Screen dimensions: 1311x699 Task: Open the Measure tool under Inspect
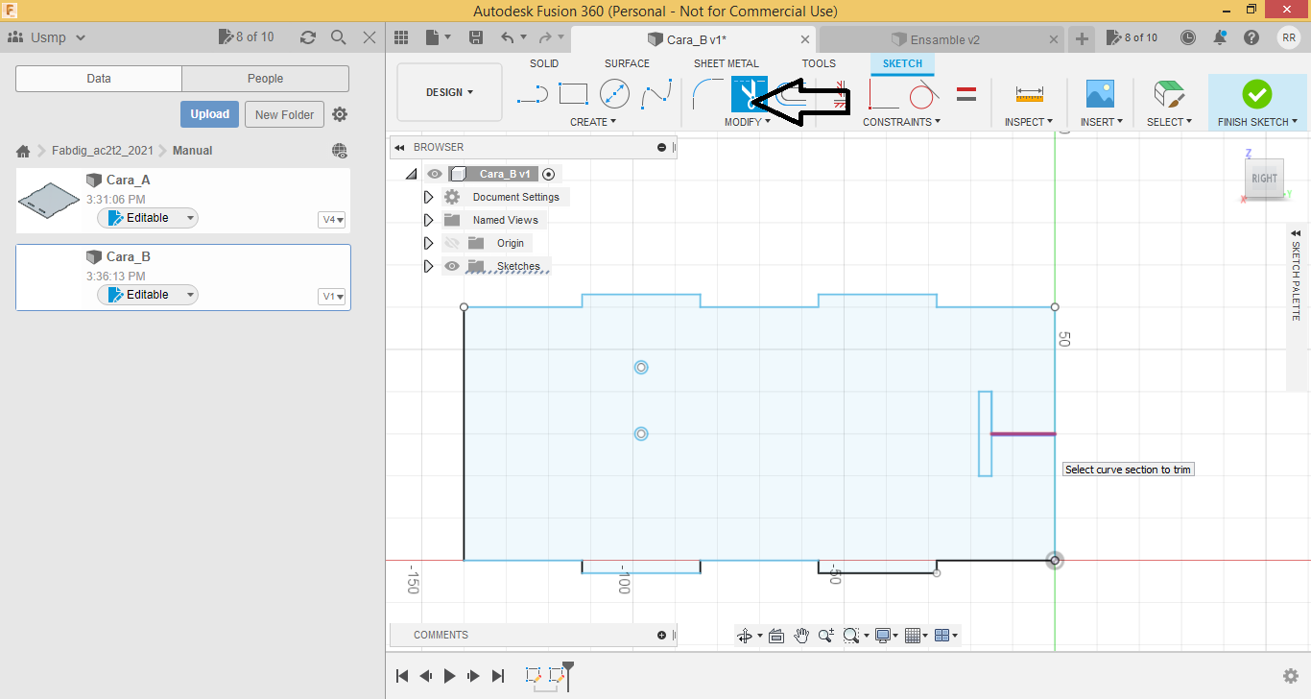[x=1029, y=94]
